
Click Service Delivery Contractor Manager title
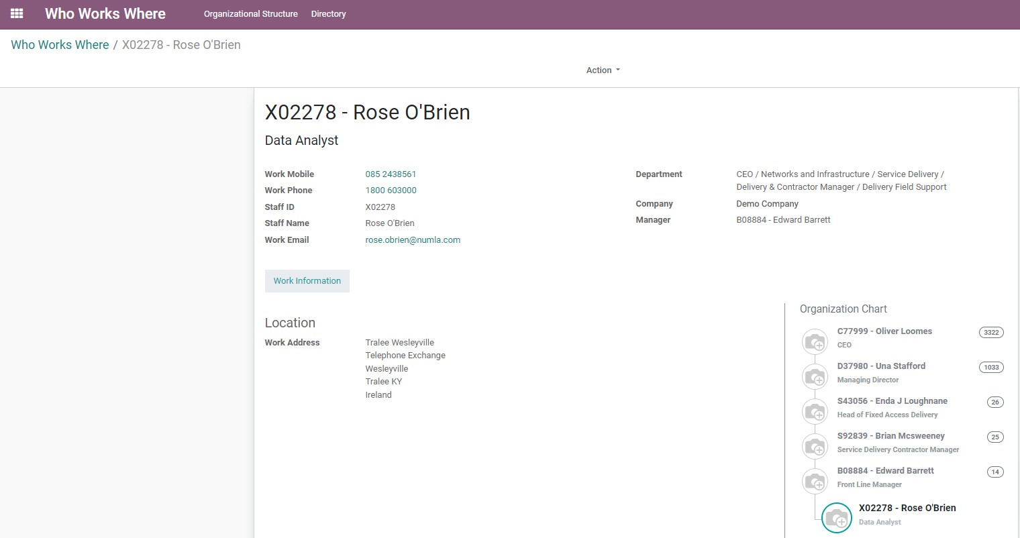tap(898, 449)
